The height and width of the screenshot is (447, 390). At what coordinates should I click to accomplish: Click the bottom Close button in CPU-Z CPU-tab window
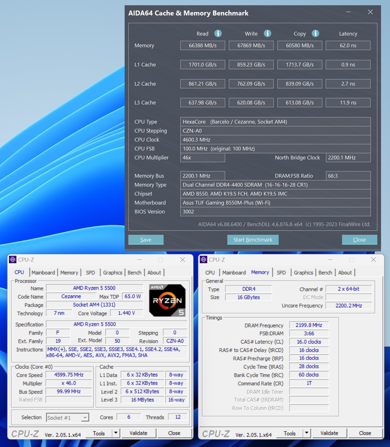point(174,433)
